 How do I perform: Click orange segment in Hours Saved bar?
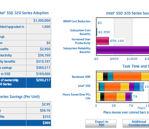[x=110, y=97]
